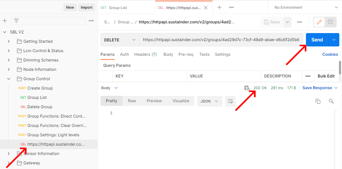Click the edit pencil icon
The width and height of the screenshot is (342, 169).
tap(319, 22)
